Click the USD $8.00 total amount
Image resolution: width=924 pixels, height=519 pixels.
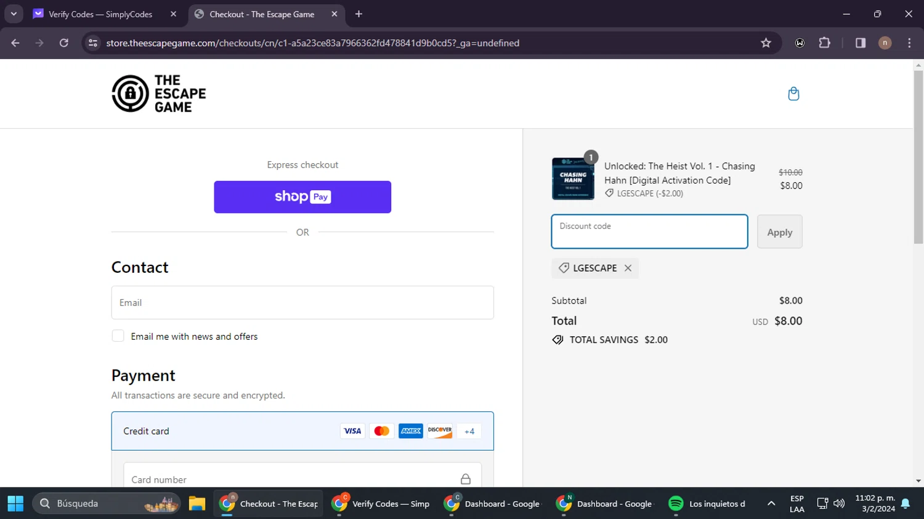pos(777,321)
